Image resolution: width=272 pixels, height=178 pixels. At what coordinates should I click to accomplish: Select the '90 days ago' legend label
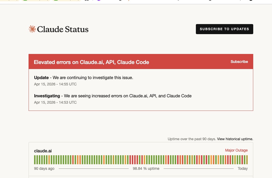pyautogui.click(x=44, y=168)
